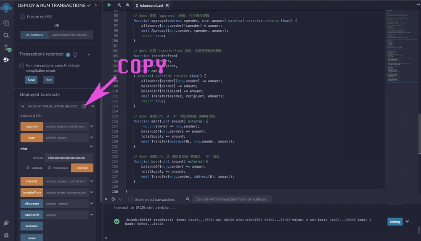Click the orange transfer button
The height and width of the screenshot is (241, 421).
32,181
